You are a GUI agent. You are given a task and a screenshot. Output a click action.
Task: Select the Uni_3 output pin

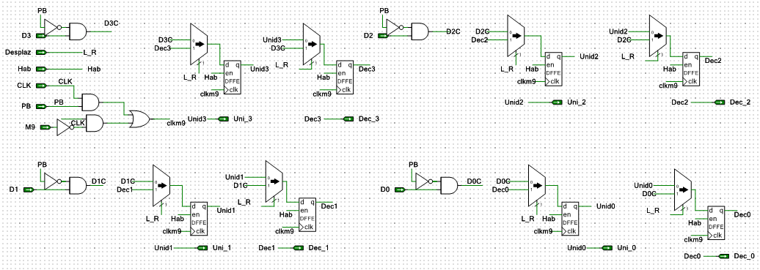tap(224, 119)
